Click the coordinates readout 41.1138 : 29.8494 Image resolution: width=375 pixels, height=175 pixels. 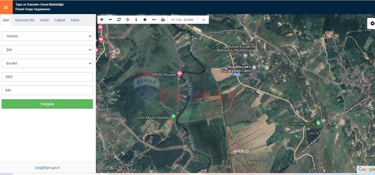click(x=182, y=20)
